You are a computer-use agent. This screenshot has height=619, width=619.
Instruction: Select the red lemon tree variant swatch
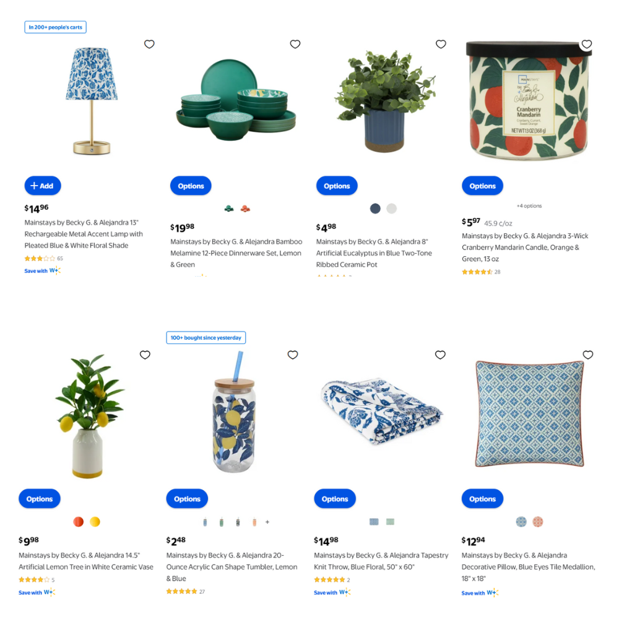point(78,522)
